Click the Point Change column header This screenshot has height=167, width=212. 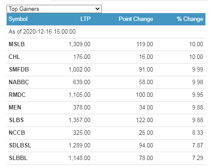click(136, 19)
